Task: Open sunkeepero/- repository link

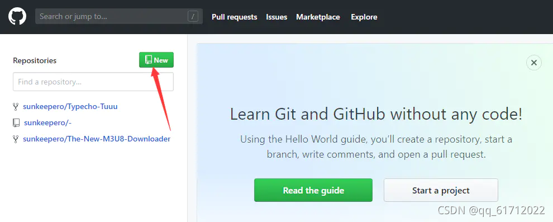Action: [48, 123]
